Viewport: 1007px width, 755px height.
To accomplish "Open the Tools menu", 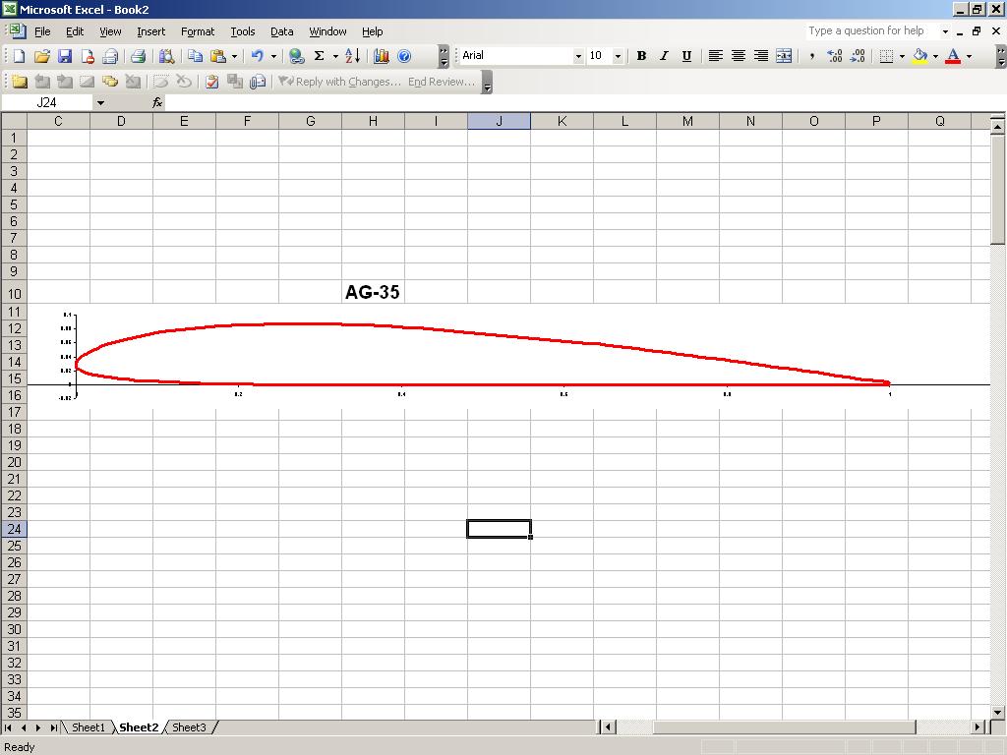I will pos(243,31).
